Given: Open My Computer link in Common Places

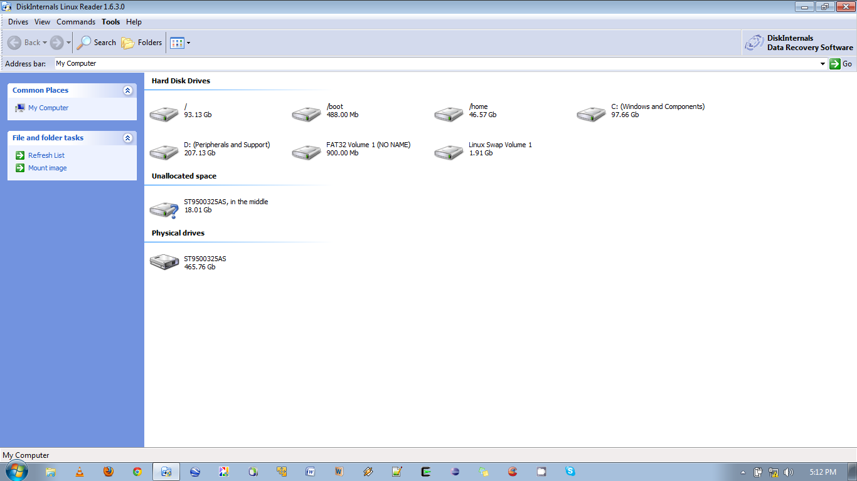Looking at the screenshot, I should (x=48, y=108).
